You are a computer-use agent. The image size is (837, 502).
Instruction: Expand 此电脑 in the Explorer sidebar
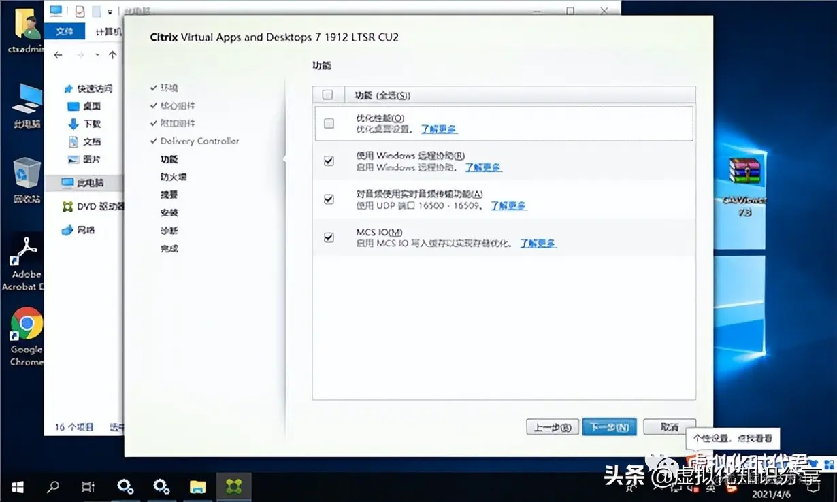[88, 182]
